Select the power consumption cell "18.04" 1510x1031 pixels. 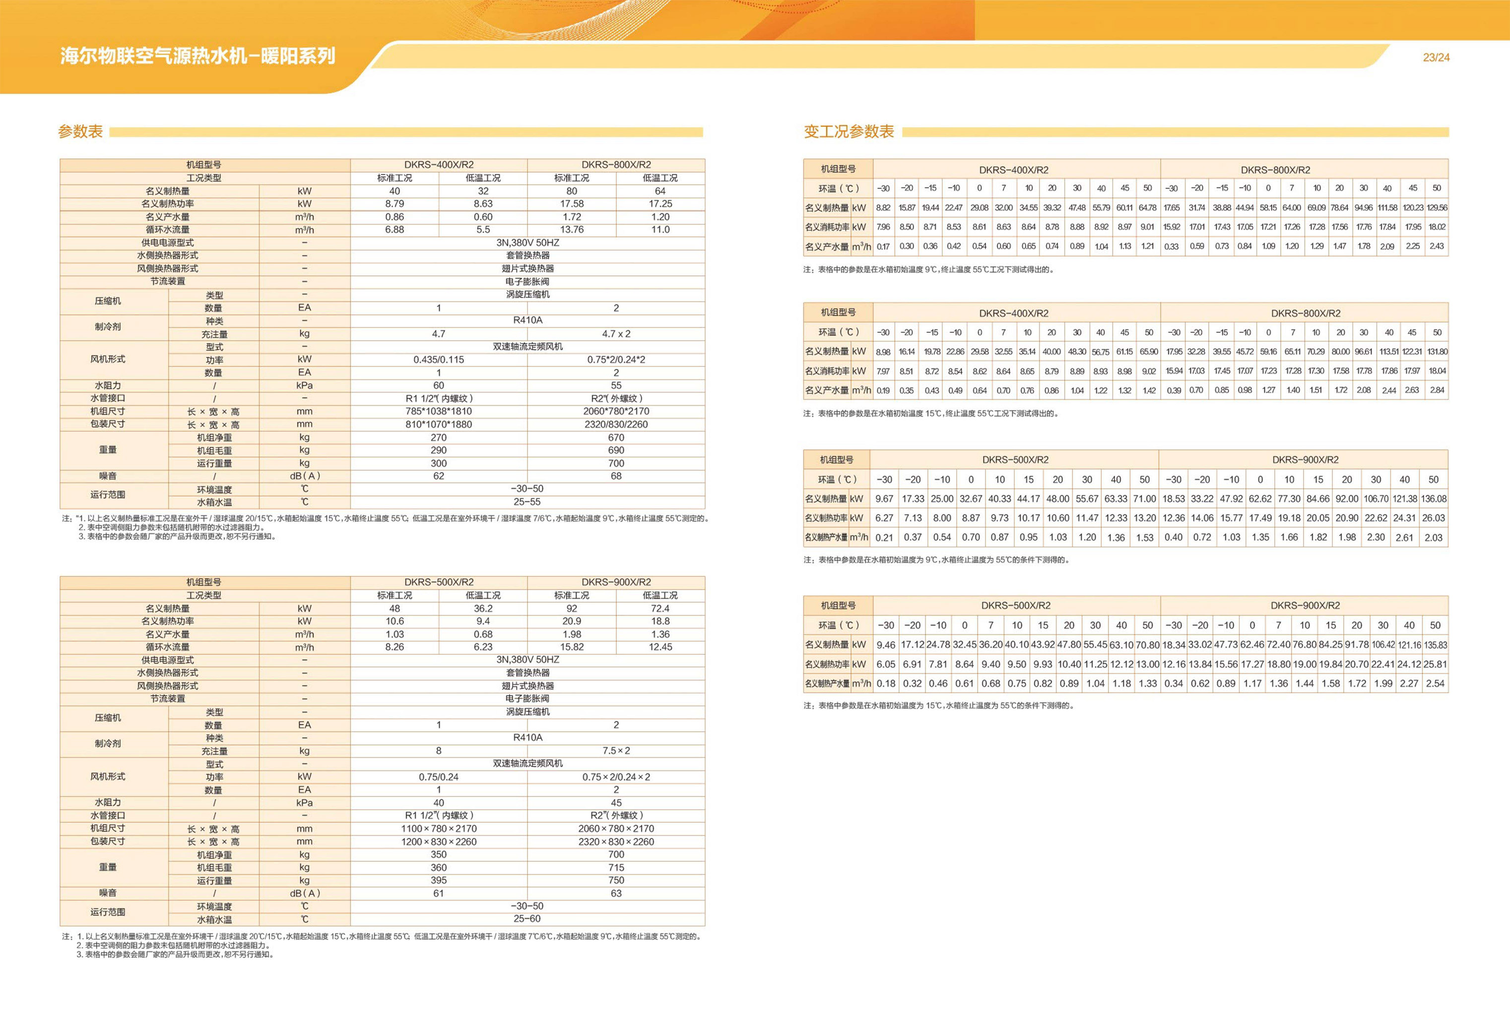click(x=1437, y=371)
